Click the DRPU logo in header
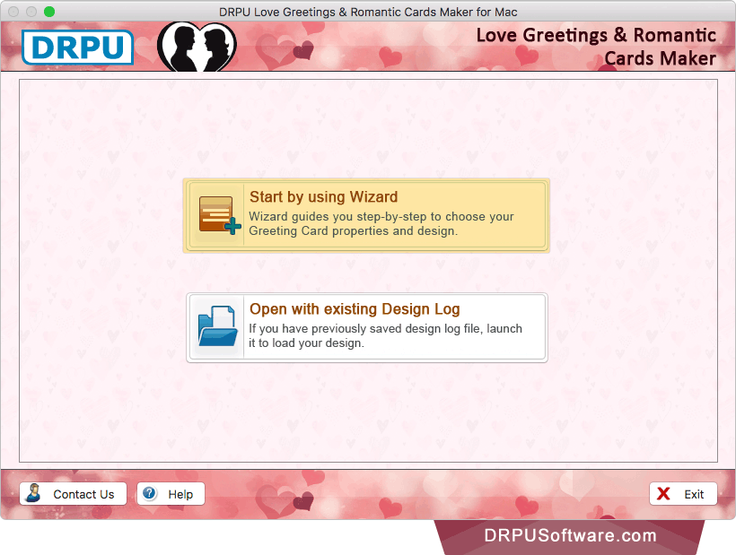The width and height of the screenshot is (736, 555). tap(77, 47)
